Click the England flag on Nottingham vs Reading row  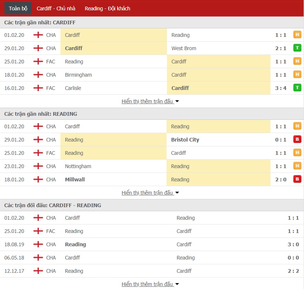38,166
